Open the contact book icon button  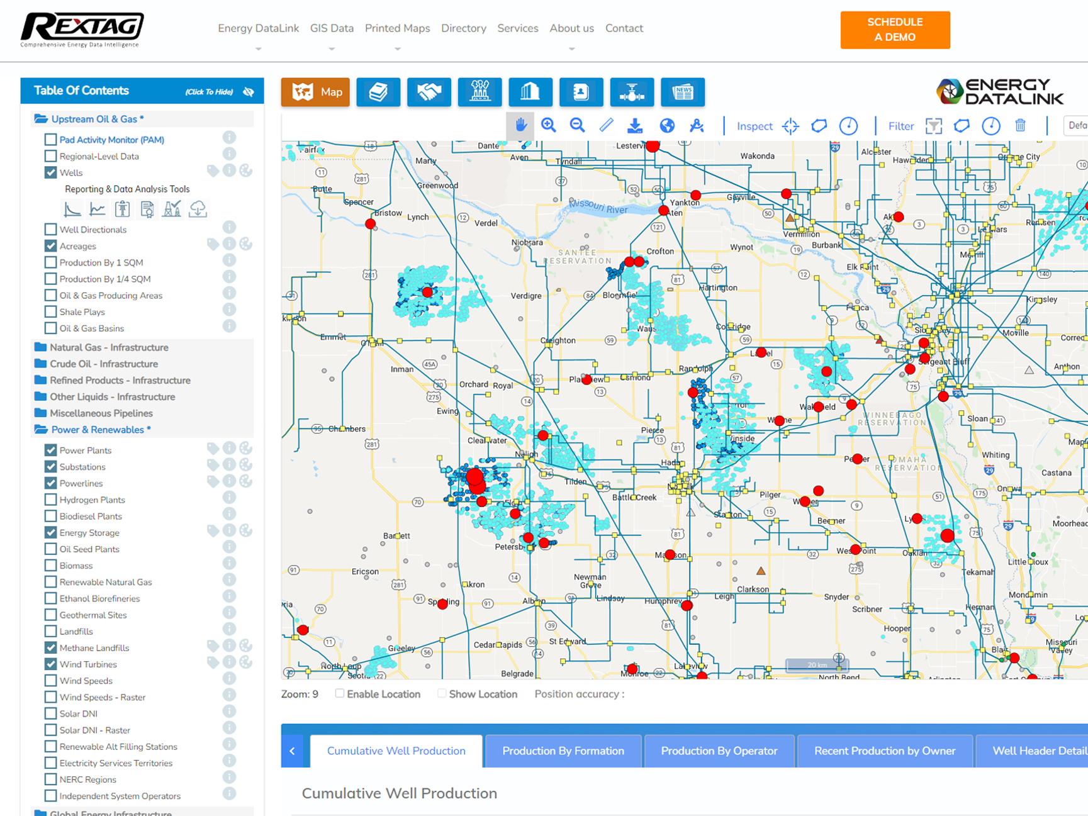point(581,92)
